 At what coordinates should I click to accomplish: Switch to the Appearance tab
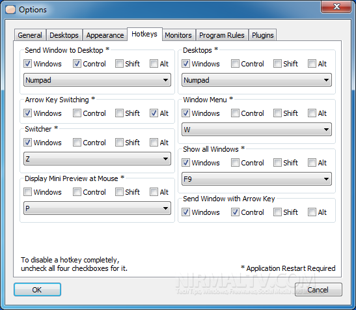105,35
